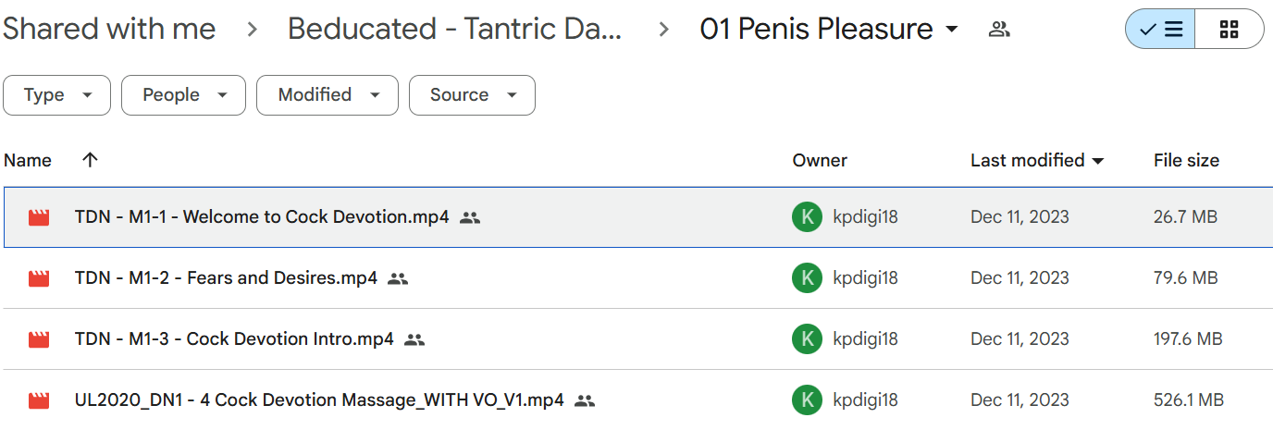The height and width of the screenshot is (430, 1273).
Task: Click the Name column header
Action: click(28, 160)
